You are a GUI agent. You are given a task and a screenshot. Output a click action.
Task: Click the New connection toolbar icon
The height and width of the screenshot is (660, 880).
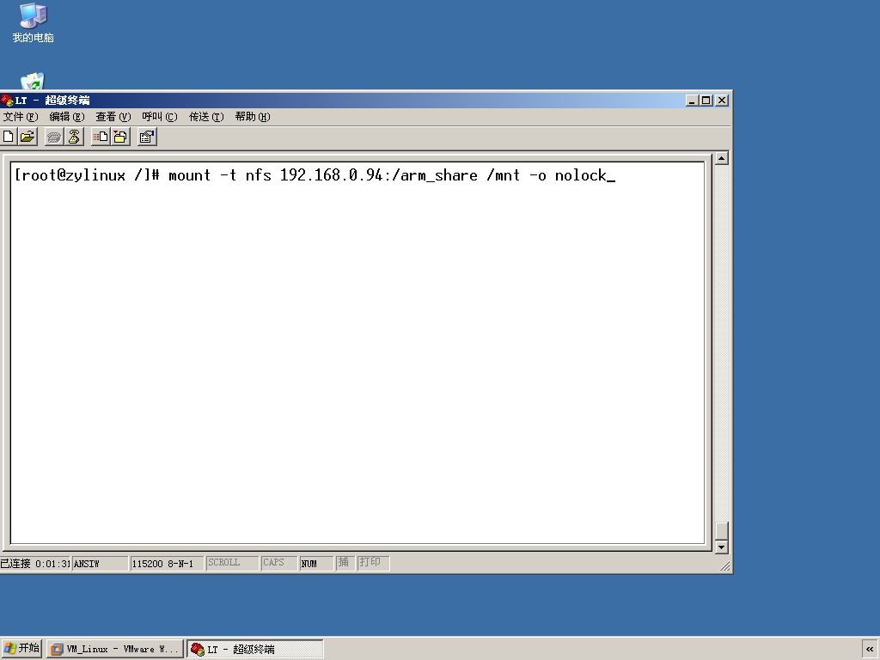point(9,137)
